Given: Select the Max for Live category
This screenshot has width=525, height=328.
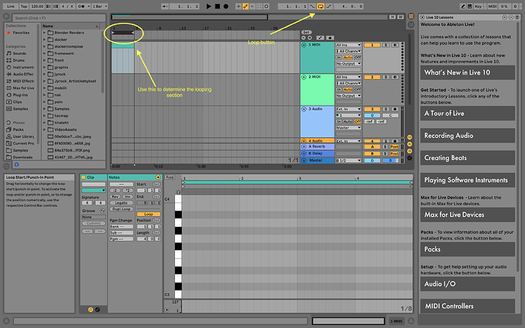Looking at the screenshot, I should point(24,88).
